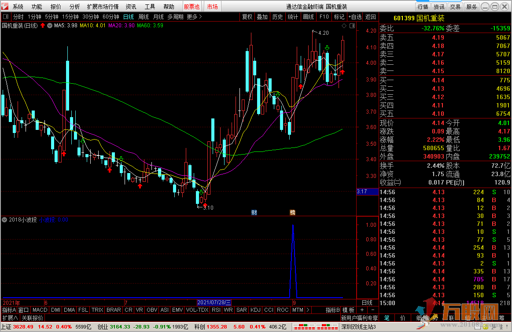Click the 榜 ranking marker on the chart
This screenshot has height=332, width=512.
point(293,213)
